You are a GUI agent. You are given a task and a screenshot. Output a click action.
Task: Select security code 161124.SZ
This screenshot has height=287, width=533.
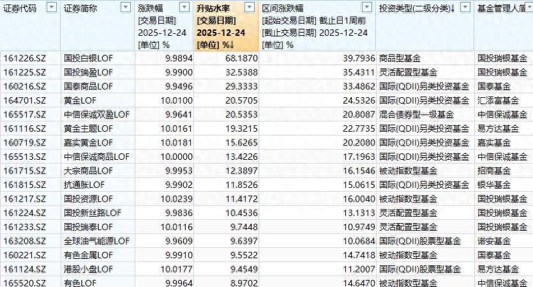tap(24, 269)
